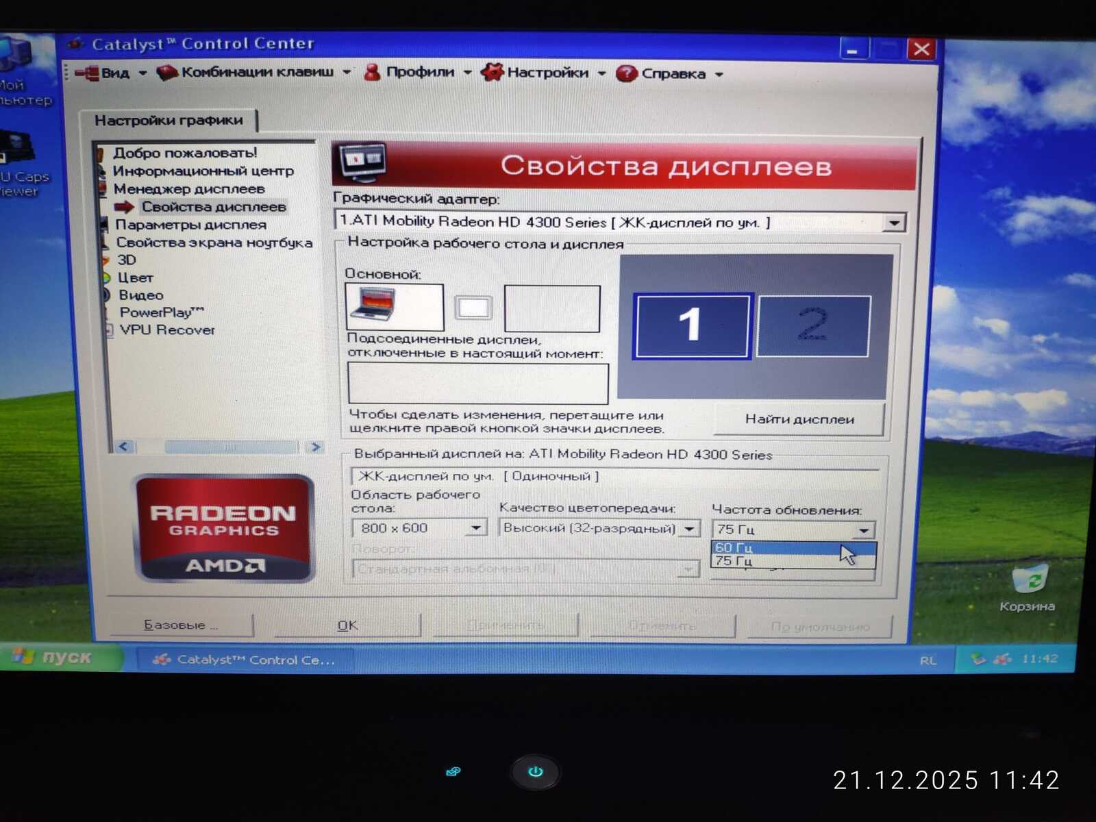The image size is (1096, 822).
Task: Choose 75 Гц option in the open list
Action: coord(793,561)
